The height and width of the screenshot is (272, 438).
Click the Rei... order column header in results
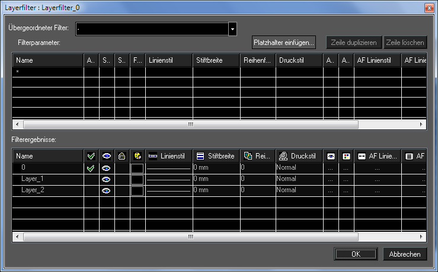pyautogui.click(x=258, y=156)
